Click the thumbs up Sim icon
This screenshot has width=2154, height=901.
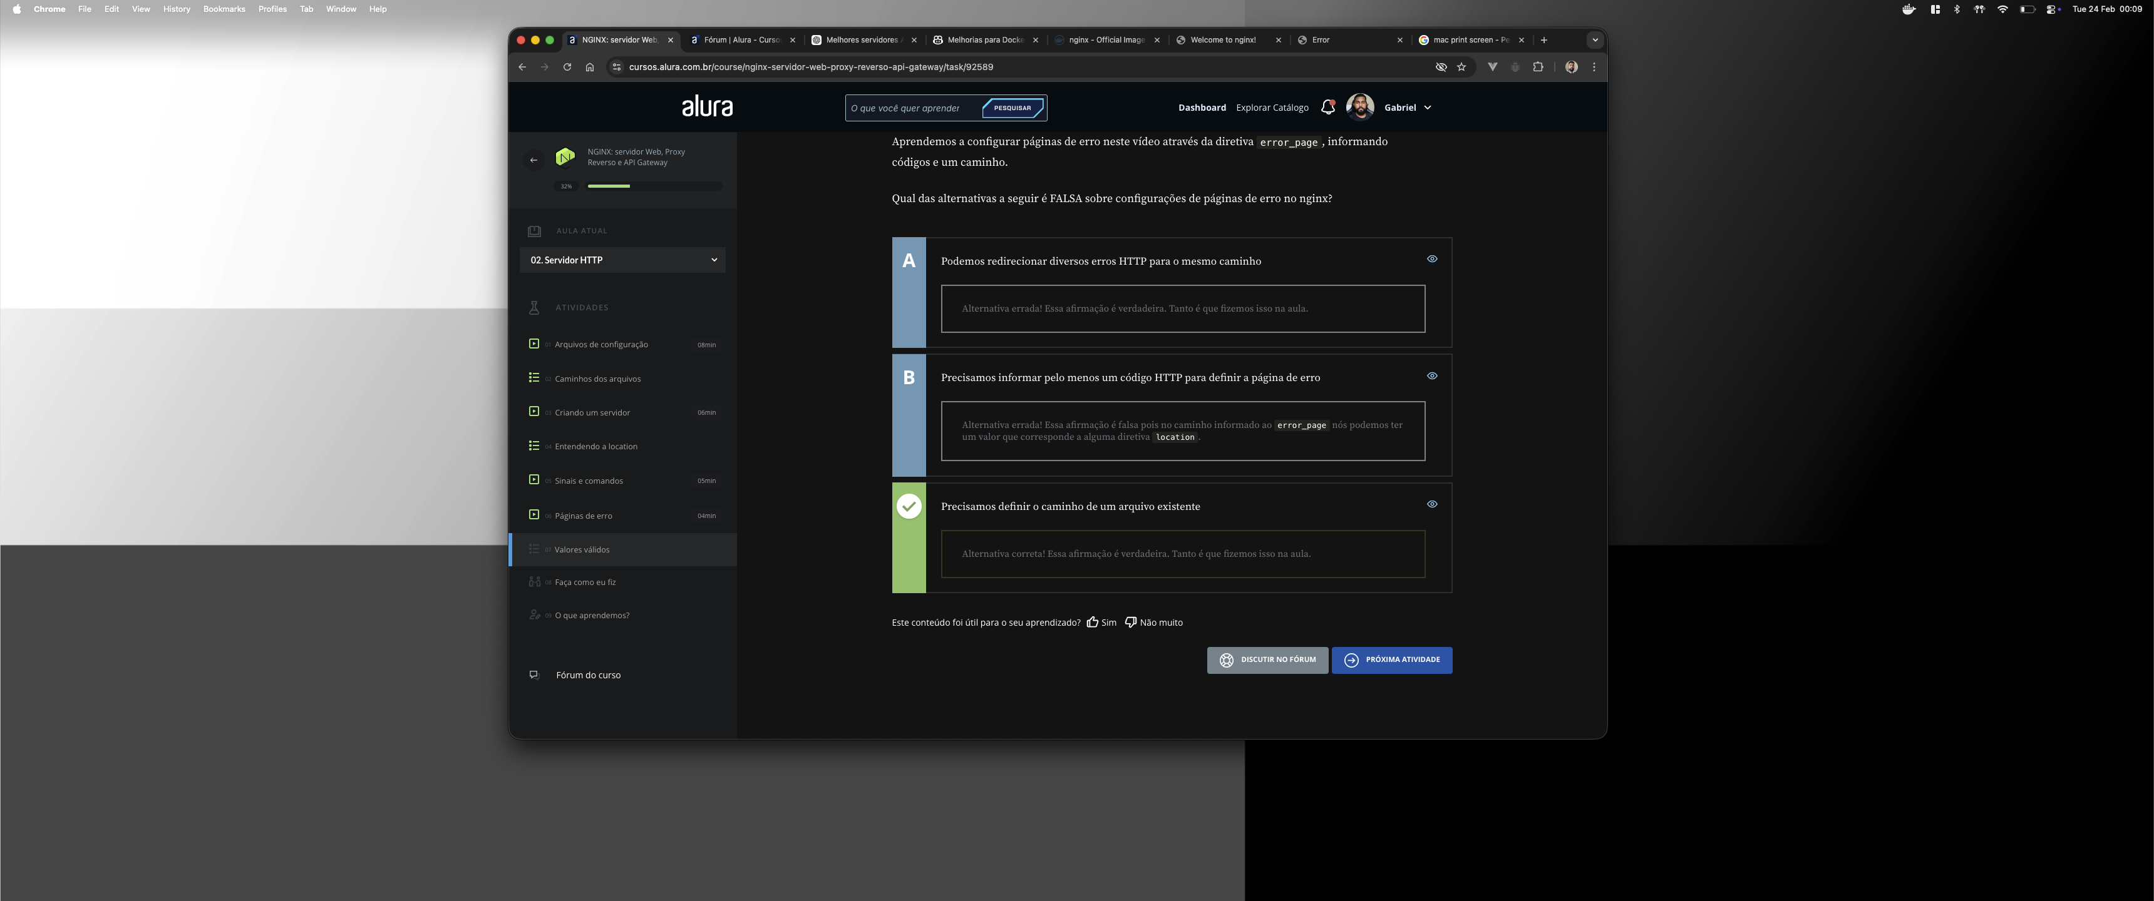[x=1092, y=622]
